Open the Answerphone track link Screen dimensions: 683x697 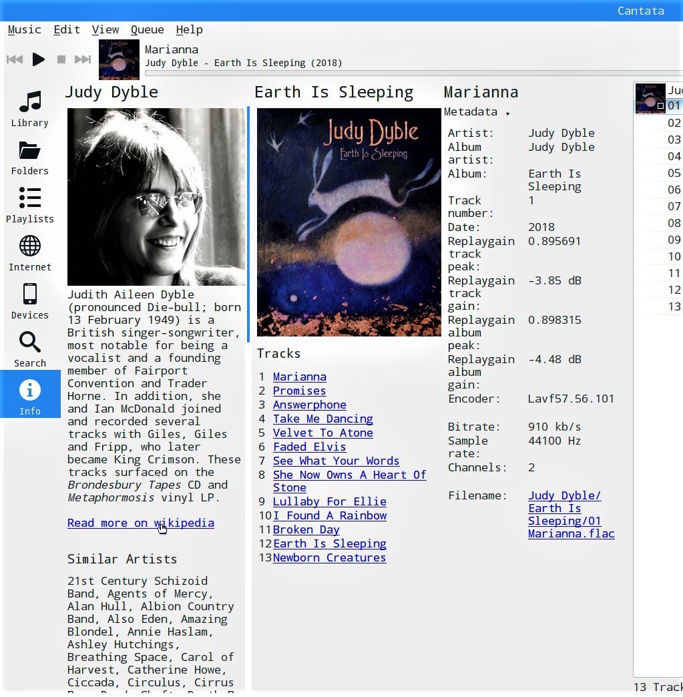(310, 405)
